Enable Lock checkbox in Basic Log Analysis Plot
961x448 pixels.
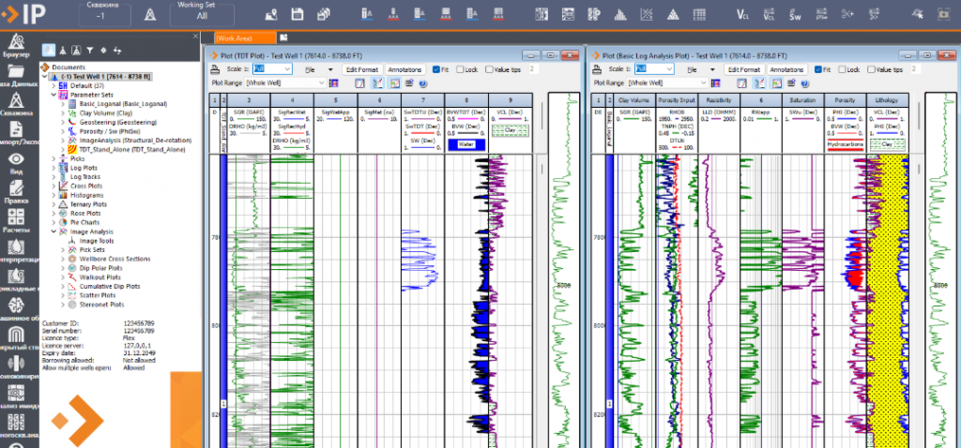coord(843,69)
